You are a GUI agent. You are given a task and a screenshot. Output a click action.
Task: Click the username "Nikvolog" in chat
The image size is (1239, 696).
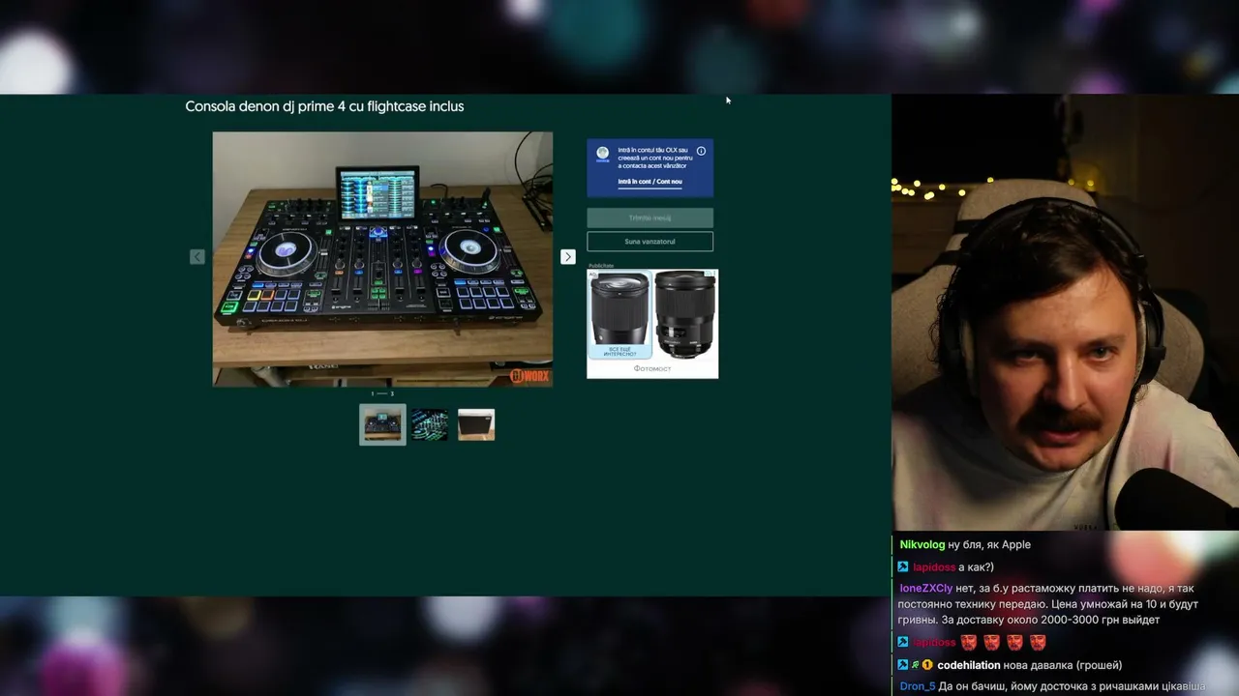(x=922, y=544)
